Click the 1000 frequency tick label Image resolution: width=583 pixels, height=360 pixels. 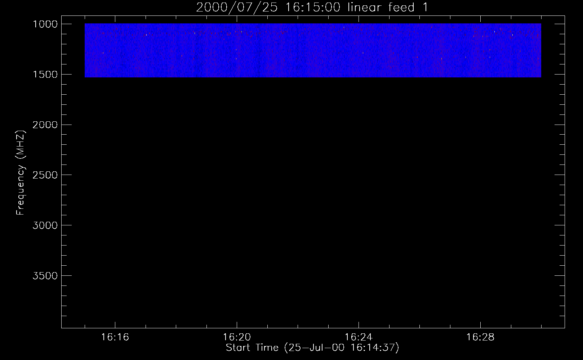pyautogui.click(x=45, y=24)
